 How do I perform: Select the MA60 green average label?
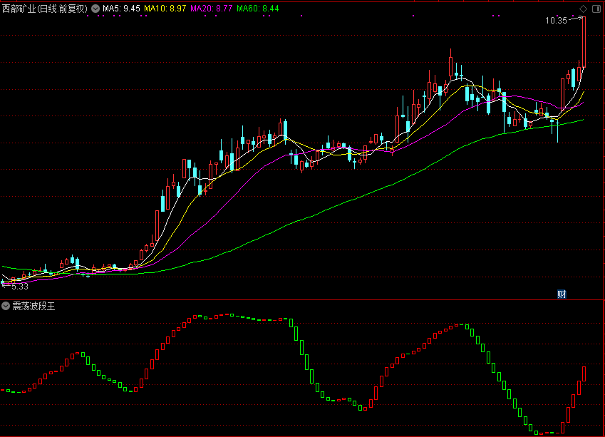[x=258, y=9]
